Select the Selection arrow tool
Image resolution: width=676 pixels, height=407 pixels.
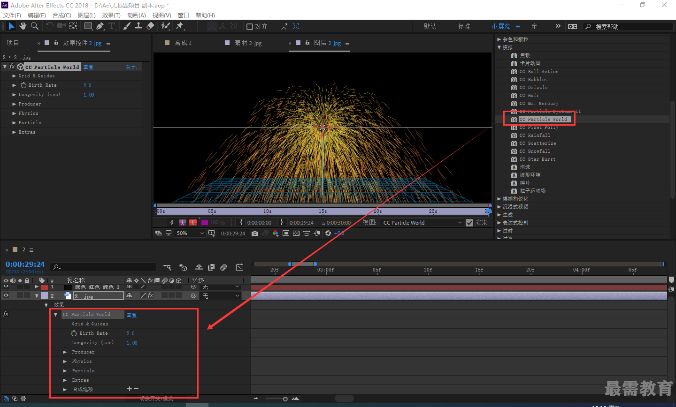click(11, 26)
